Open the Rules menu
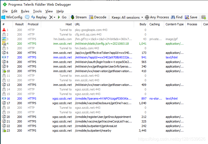This screenshot has width=208, height=144. click(25, 11)
